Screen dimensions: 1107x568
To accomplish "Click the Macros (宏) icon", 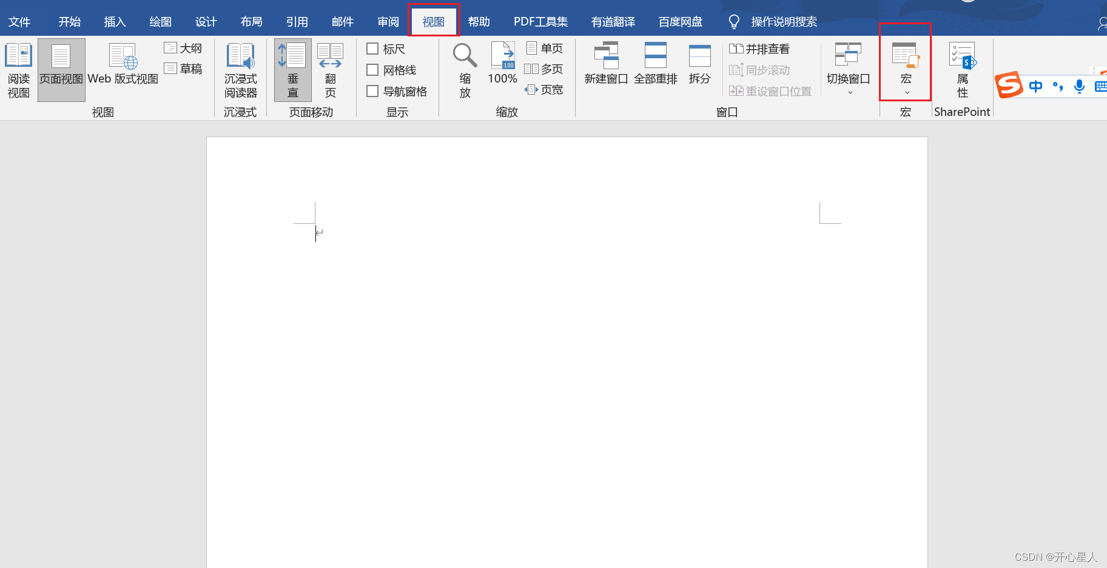I will pyautogui.click(x=906, y=55).
